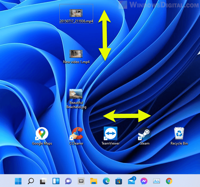Select the Steam desktop shortcut
The width and height of the screenshot is (200, 187).
[145, 133]
